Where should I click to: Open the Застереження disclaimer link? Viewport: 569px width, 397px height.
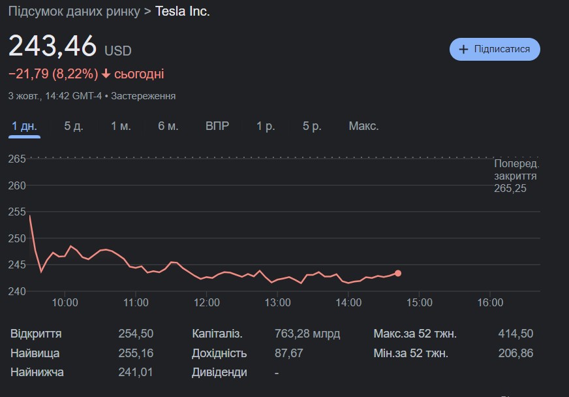pos(143,96)
